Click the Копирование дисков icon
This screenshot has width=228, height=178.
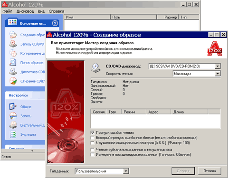(13, 53)
